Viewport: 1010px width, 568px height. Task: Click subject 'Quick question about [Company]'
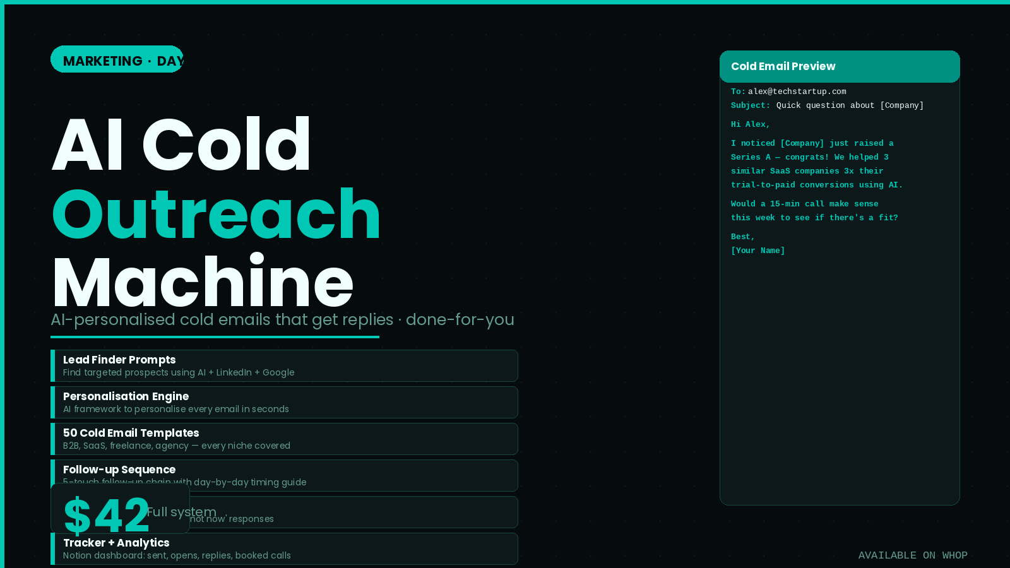pos(850,105)
